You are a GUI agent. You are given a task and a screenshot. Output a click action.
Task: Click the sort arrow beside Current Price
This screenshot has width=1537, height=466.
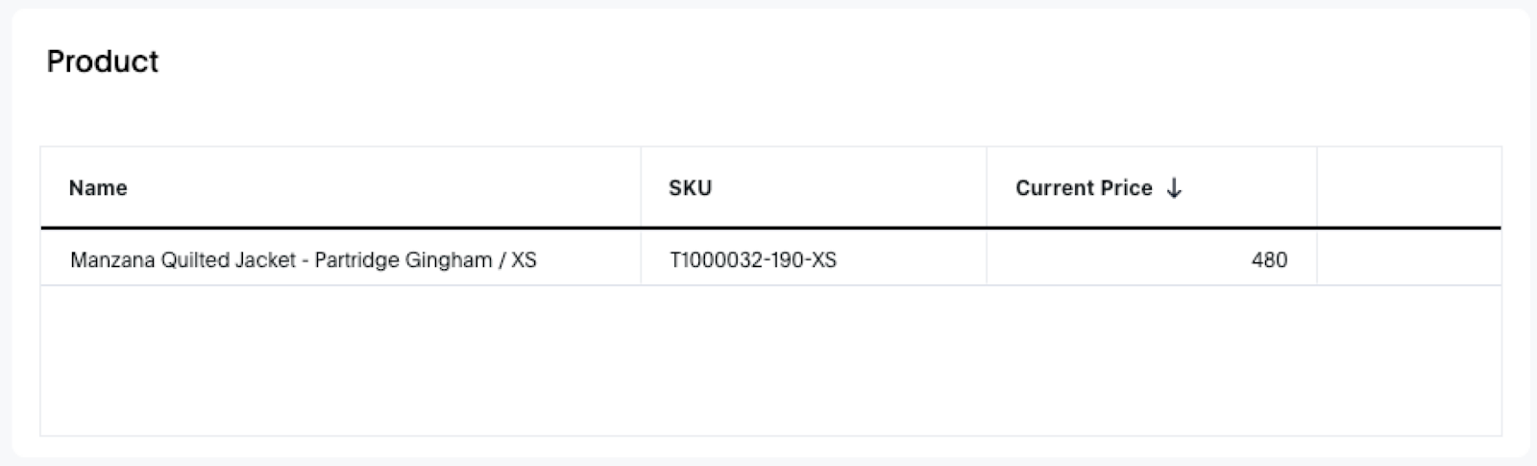pos(1174,188)
